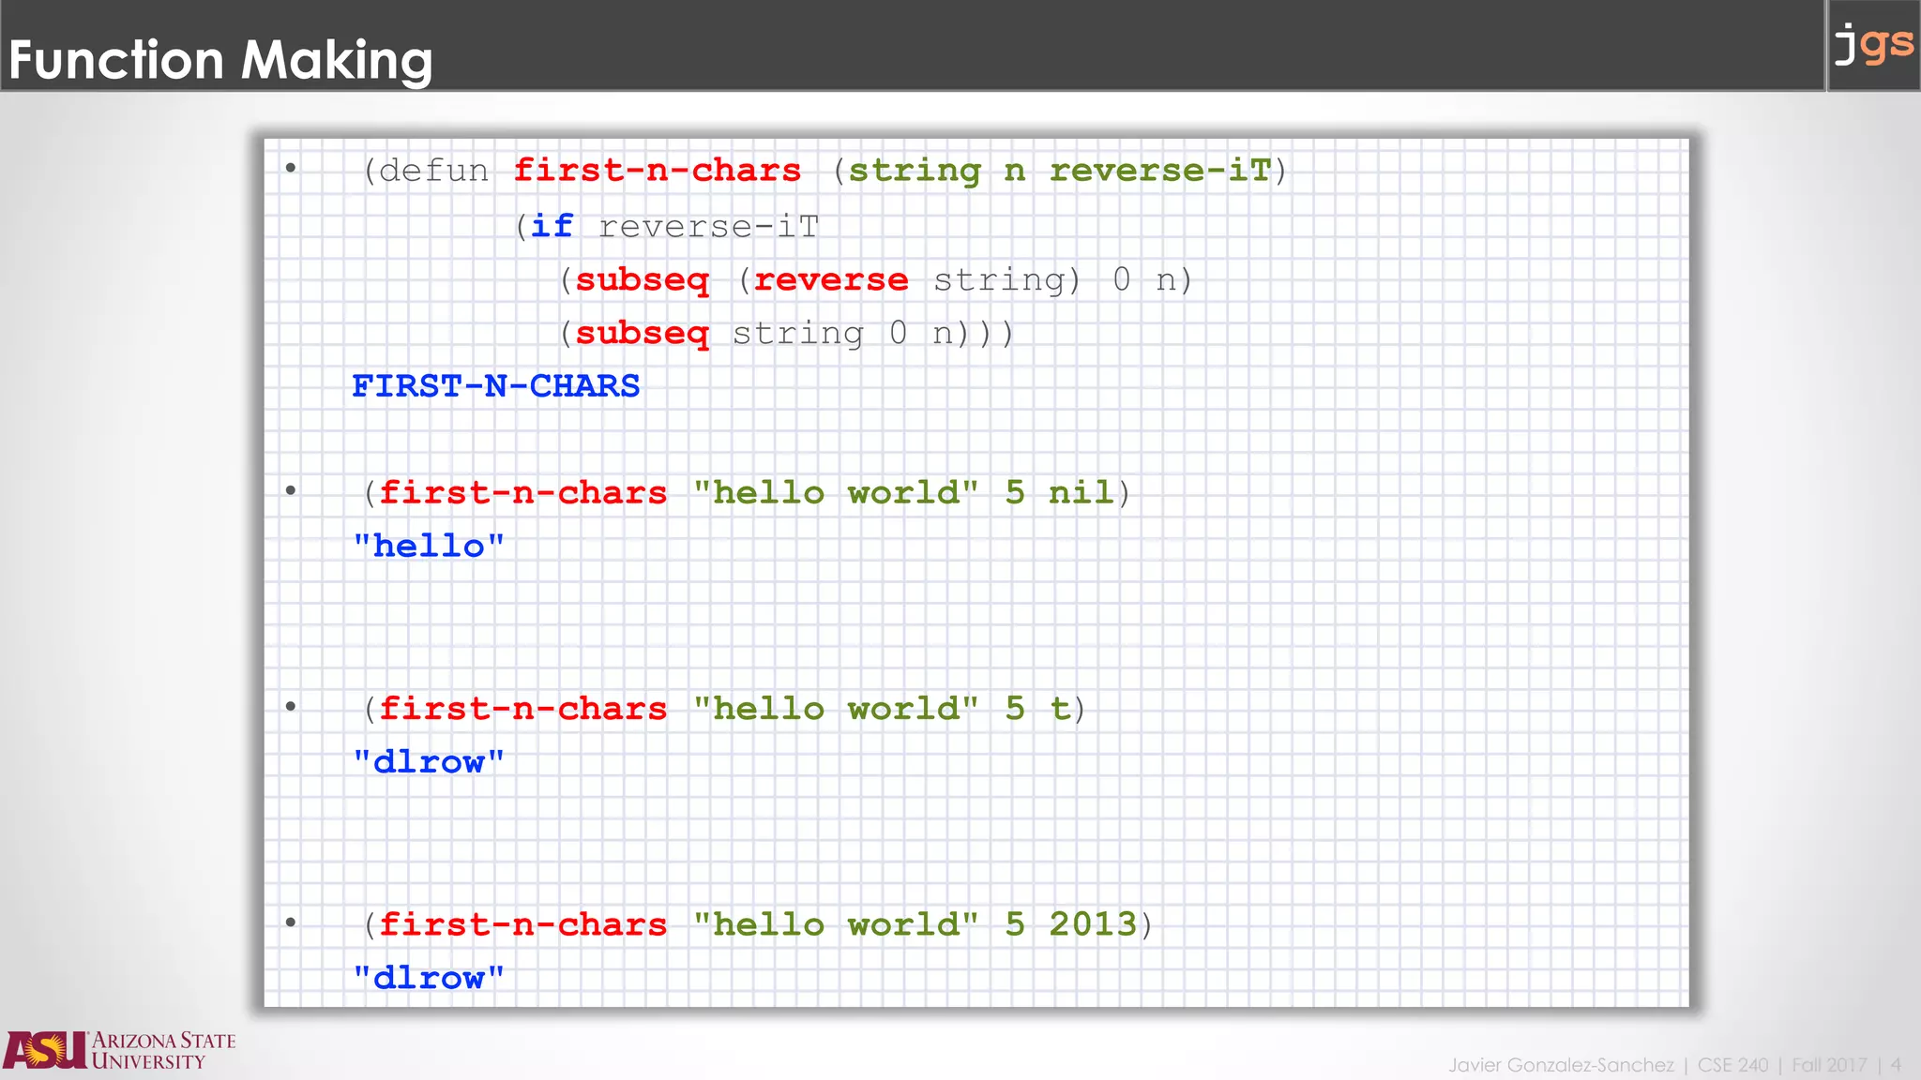
Task: Click the "(subseq string 0 n)))" line
Action: tap(787, 333)
